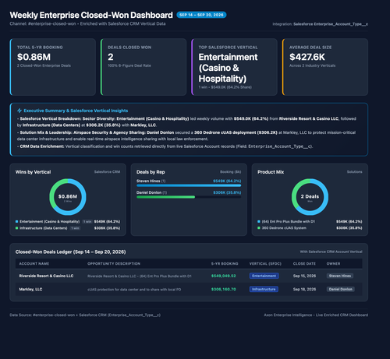This screenshot has width=390, height=359.
Task: Click the Vertical (SFDC) column header
Action: coord(265,263)
